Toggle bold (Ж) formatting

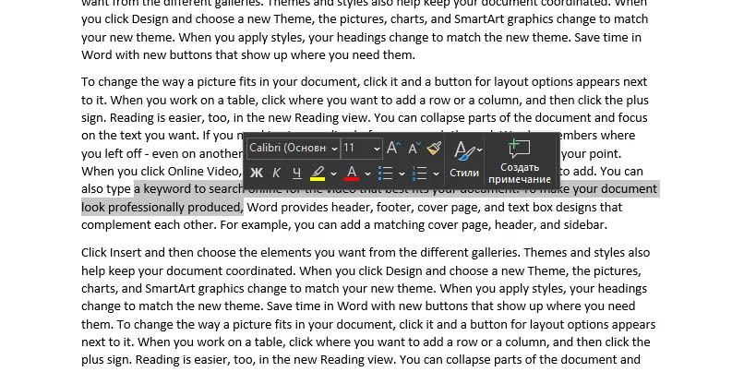pos(257,173)
